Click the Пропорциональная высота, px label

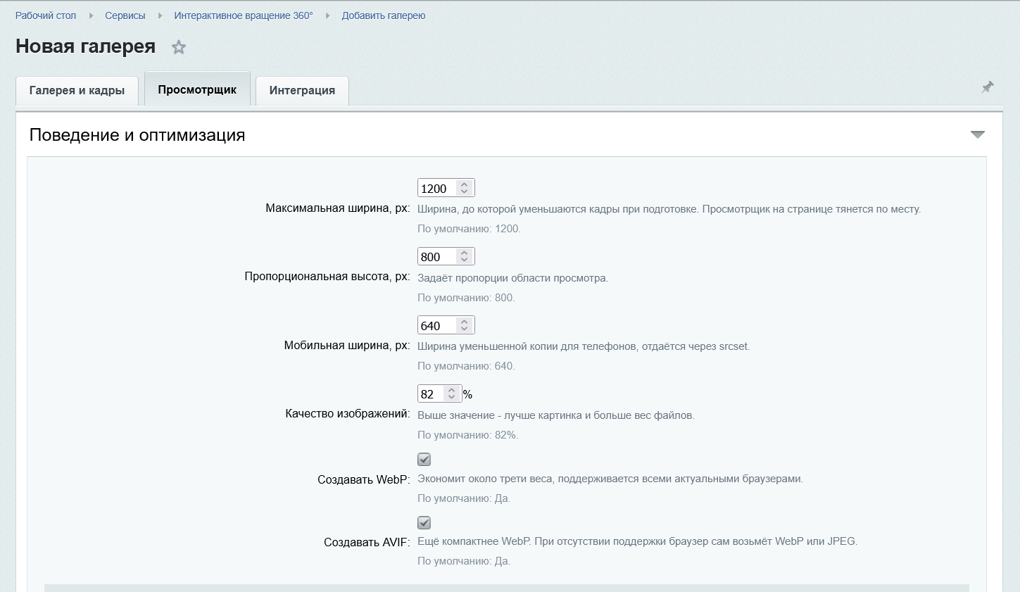click(x=327, y=277)
